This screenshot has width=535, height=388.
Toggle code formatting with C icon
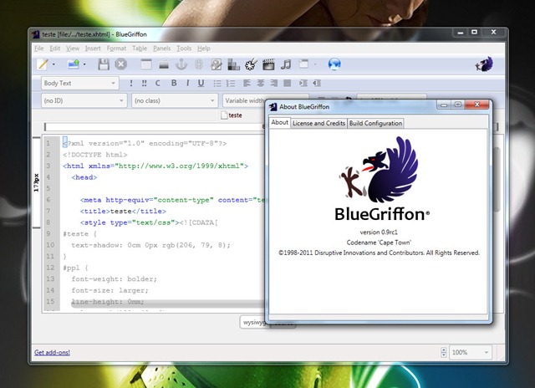pos(157,84)
